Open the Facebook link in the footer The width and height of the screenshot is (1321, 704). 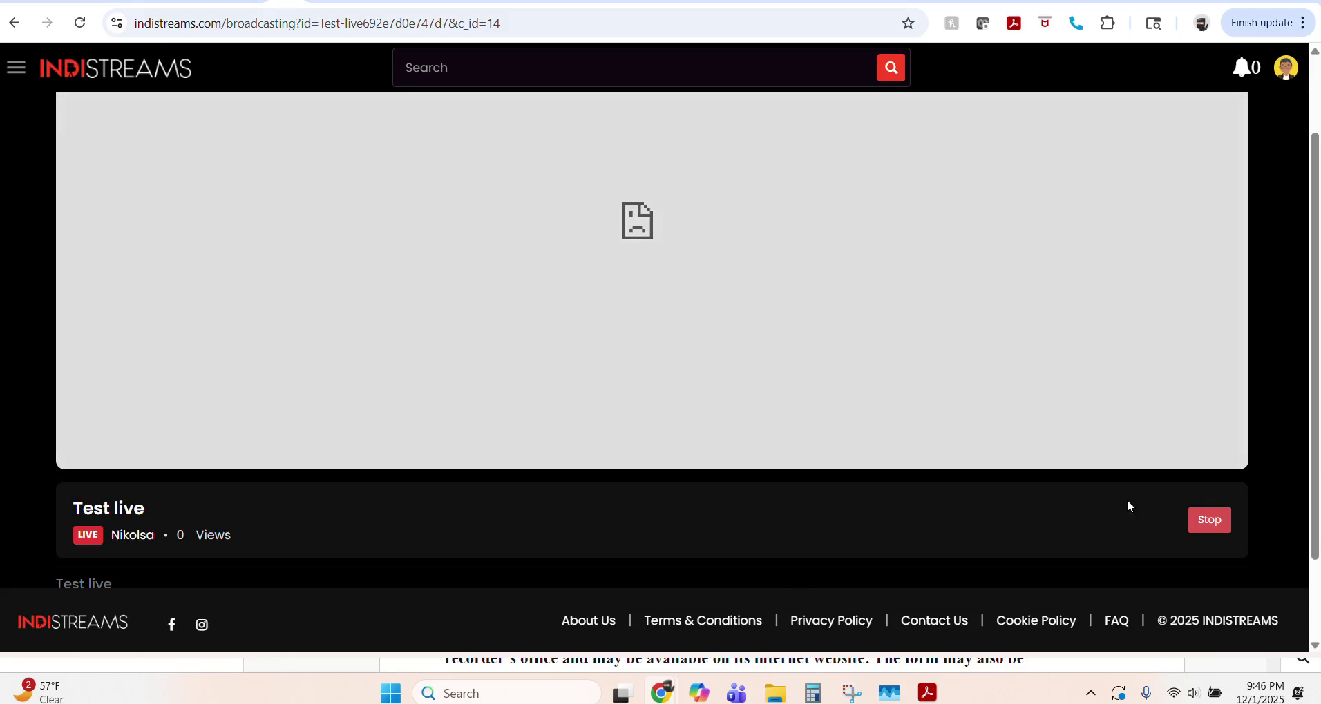coord(171,625)
